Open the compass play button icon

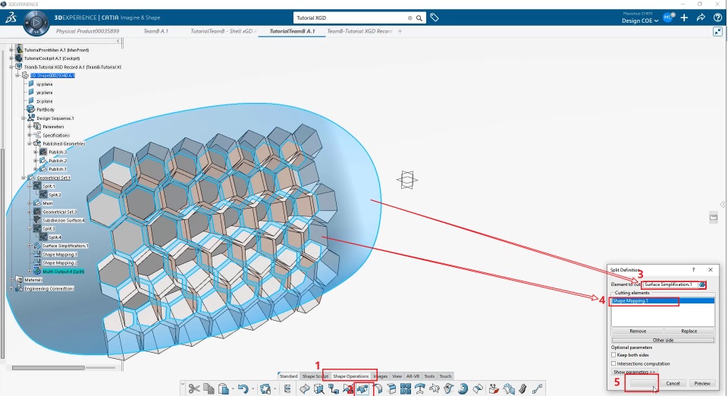(x=36, y=22)
